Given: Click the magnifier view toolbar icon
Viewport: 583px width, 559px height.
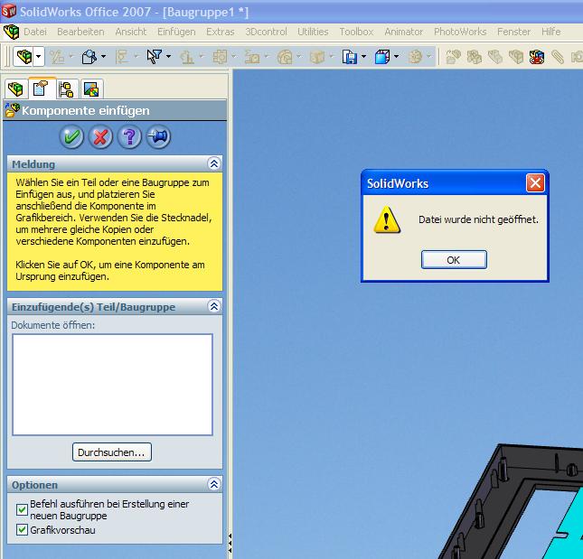Looking at the screenshot, I should (x=89, y=57).
